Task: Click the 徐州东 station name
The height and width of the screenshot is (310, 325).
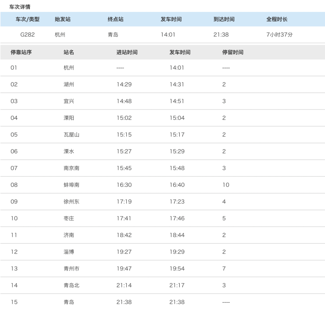Action: pyautogui.click(x=71, y=202)
